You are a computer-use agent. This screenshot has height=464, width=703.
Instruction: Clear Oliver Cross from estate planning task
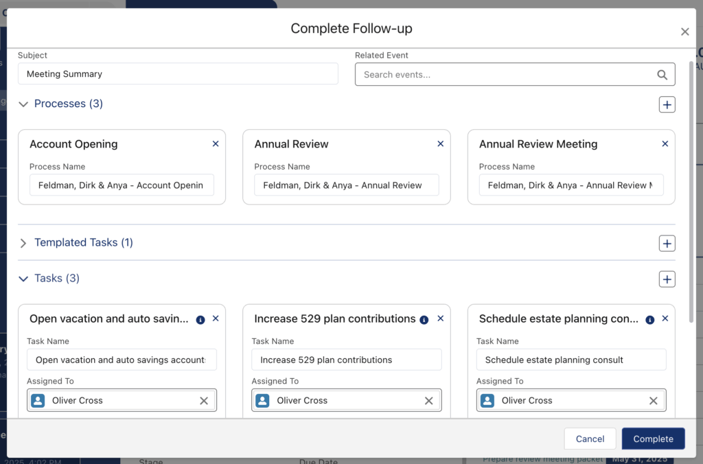click(653, 401)
